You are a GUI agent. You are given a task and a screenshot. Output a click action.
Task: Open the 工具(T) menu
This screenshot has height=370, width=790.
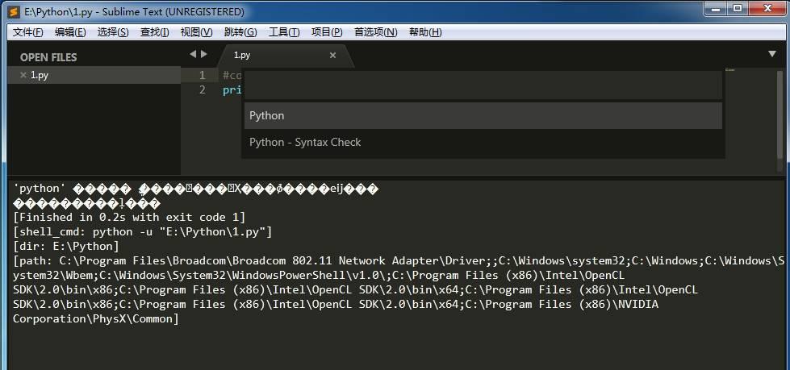(x=284, y=32)
